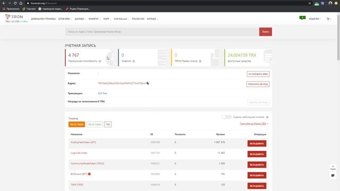Expand the КОМИТЕТ menu
Screen dimensions: 340x191
click(x=95, y=19)
